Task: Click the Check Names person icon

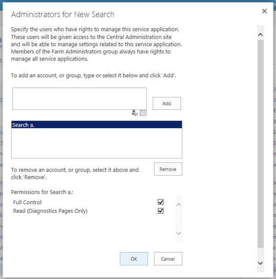Action: pos(135,113)
